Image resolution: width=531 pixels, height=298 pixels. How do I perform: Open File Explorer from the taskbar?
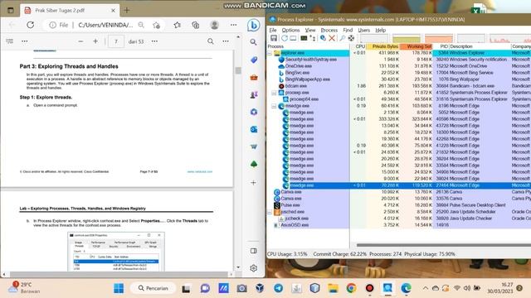click(333, 288)
